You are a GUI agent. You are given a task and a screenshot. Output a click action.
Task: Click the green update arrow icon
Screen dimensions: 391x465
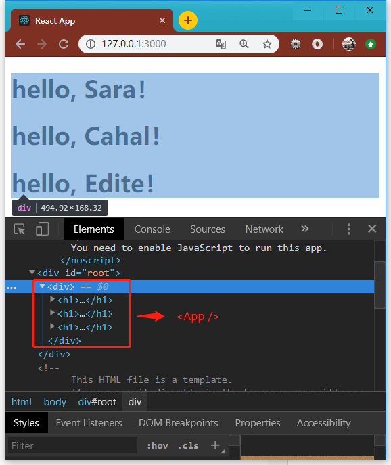click(371, 44)
